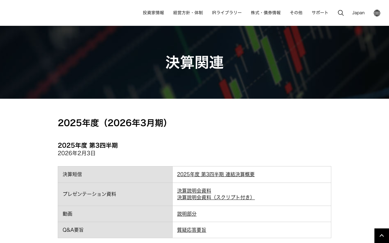Open the 決算説明会資料 link
Viewport: 389px width, 243px height.
[194, 191]
